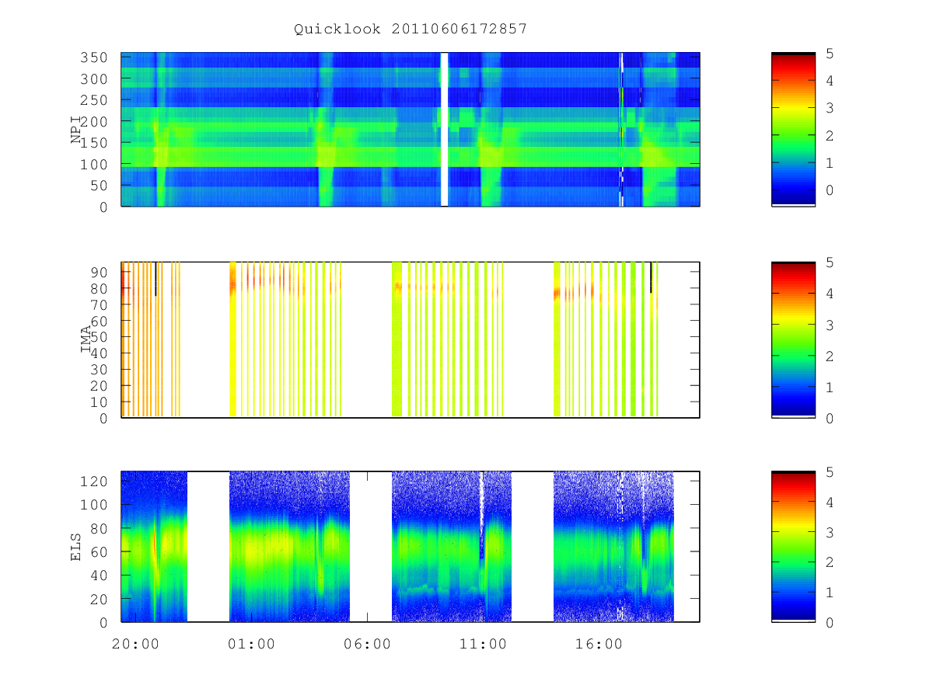Click the IMA color scale bar
The width and height of the screenshot is (933, 699).
793,340
